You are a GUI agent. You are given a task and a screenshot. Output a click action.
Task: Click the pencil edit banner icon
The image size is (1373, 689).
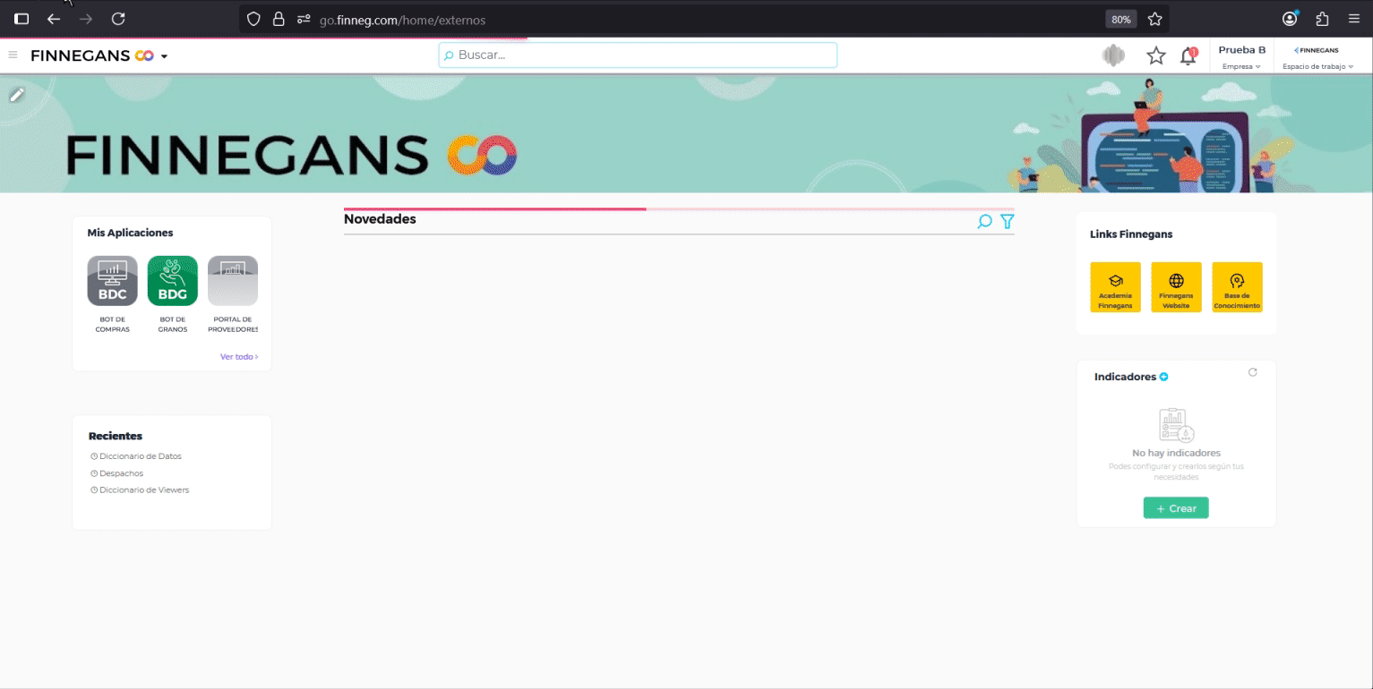[x=17, y=94]
